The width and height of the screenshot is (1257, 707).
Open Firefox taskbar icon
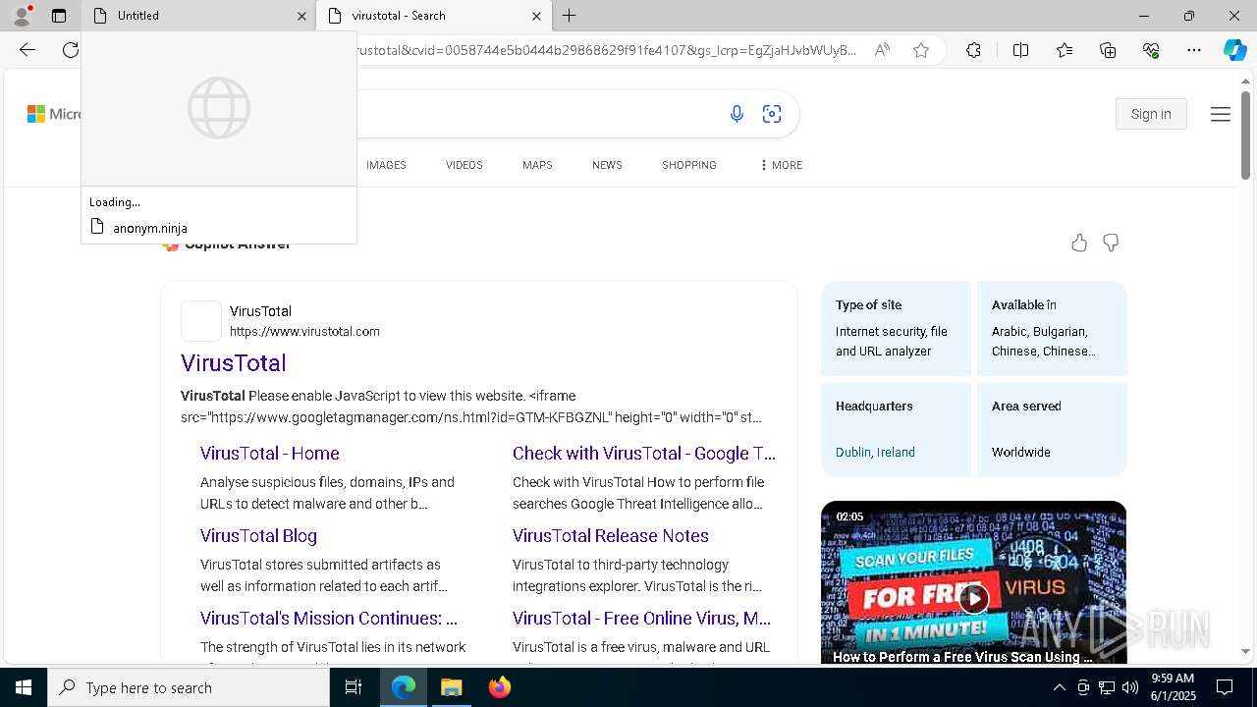[x=499, y=687]
